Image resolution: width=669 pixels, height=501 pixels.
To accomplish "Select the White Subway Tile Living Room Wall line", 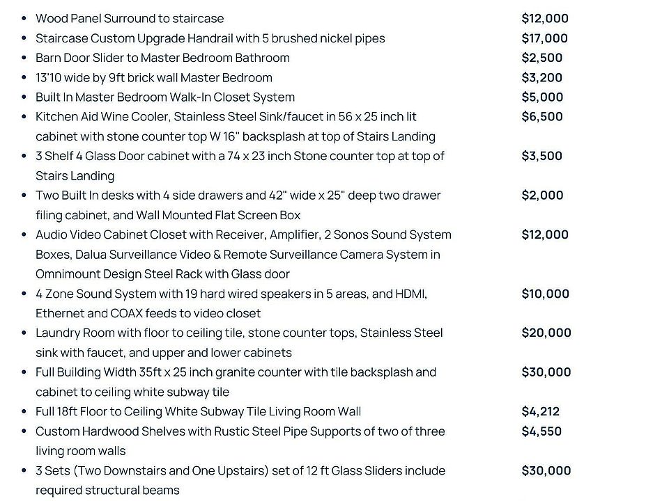I will 198,412.
